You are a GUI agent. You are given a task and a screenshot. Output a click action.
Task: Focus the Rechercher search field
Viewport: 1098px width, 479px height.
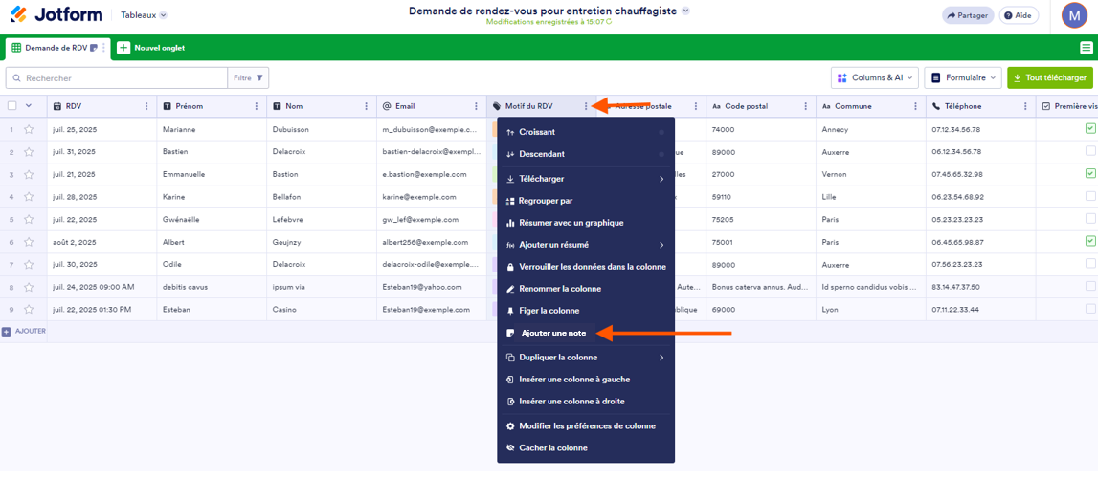(117, 78)
